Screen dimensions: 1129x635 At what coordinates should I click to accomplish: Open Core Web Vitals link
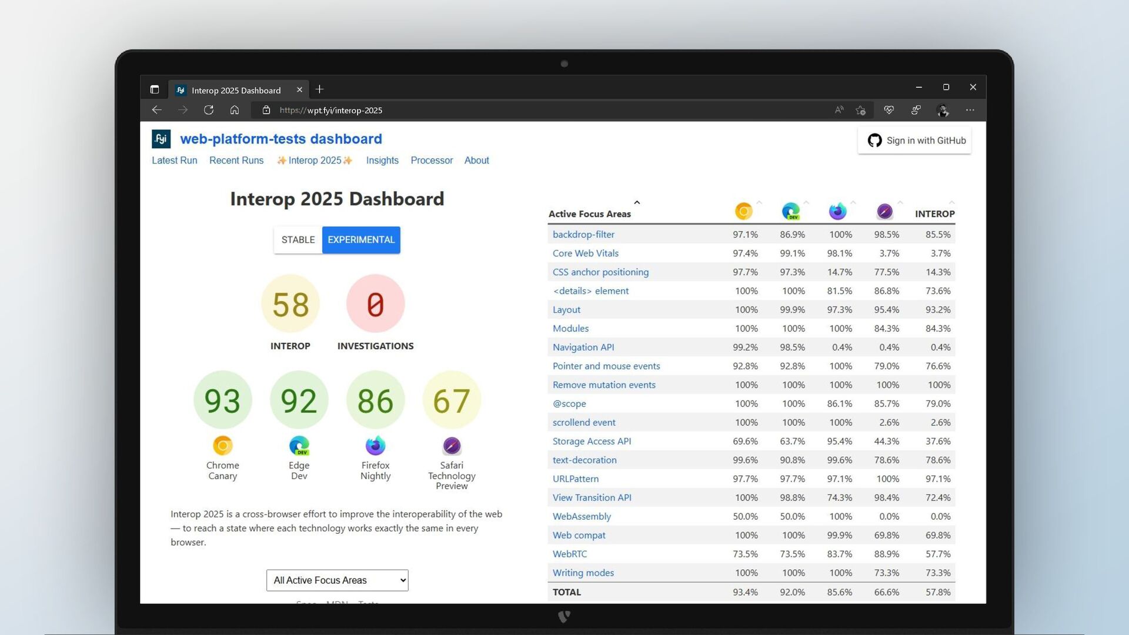(x=586, y=253)
